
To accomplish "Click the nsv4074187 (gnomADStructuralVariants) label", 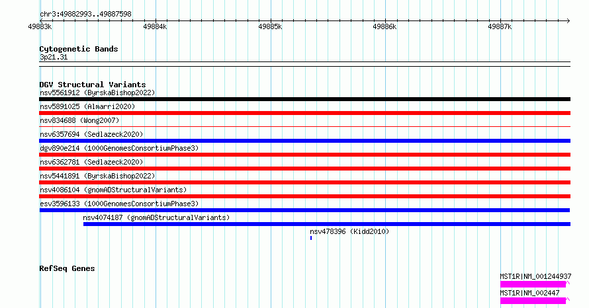I will pos(156,217).
